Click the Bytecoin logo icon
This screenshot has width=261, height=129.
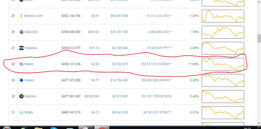[21, 96]
